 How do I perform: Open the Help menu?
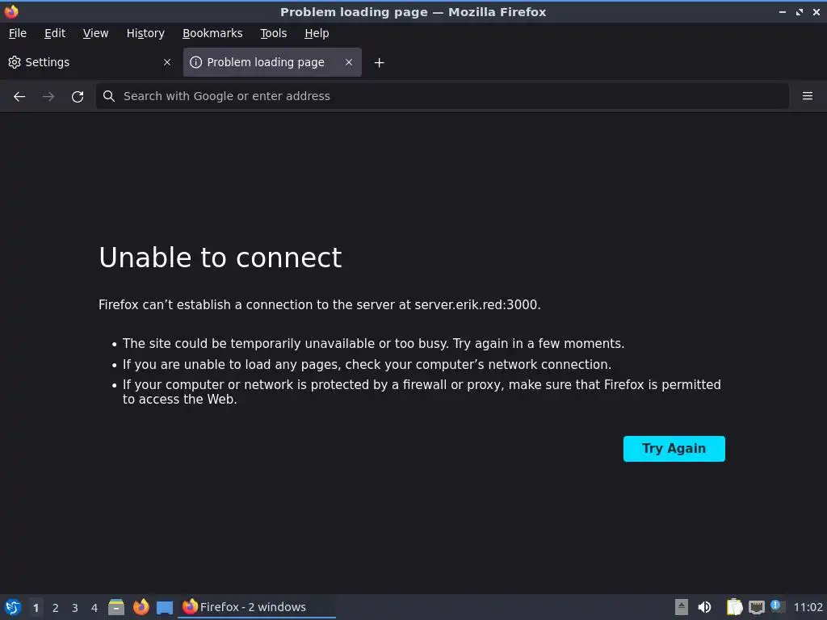317,33
